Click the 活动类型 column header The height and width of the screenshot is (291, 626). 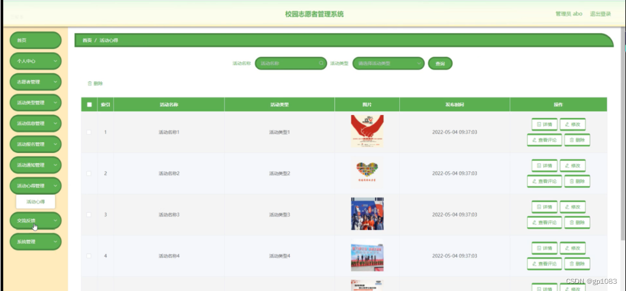pos(279,105)
